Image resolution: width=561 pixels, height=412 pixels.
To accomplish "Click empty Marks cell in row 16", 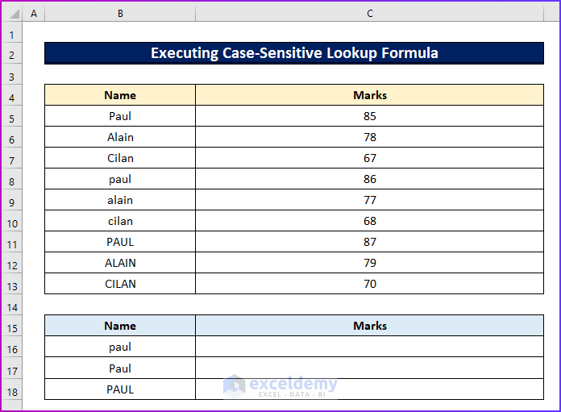I will point(370,347).
